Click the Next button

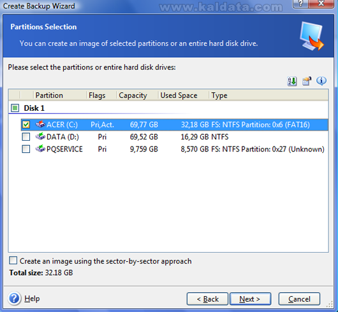point(250,299)
